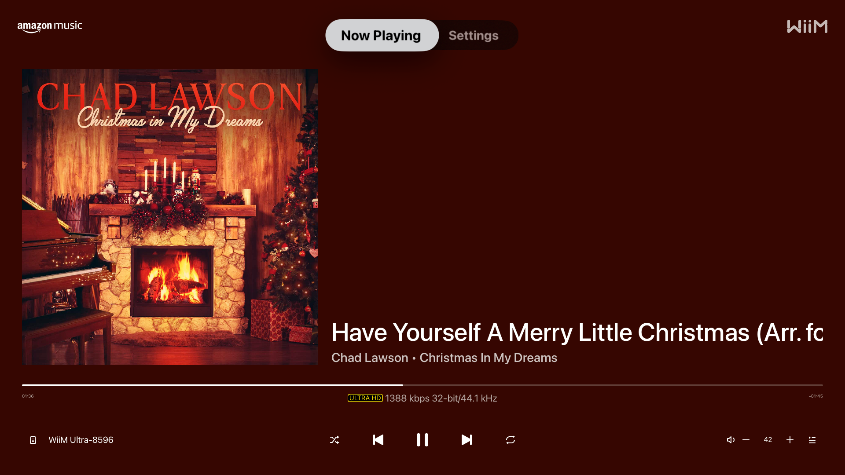The width and height of the screenshot is (845, 475).
Task: Click the device speaker icon
Action: pos(33,440)
